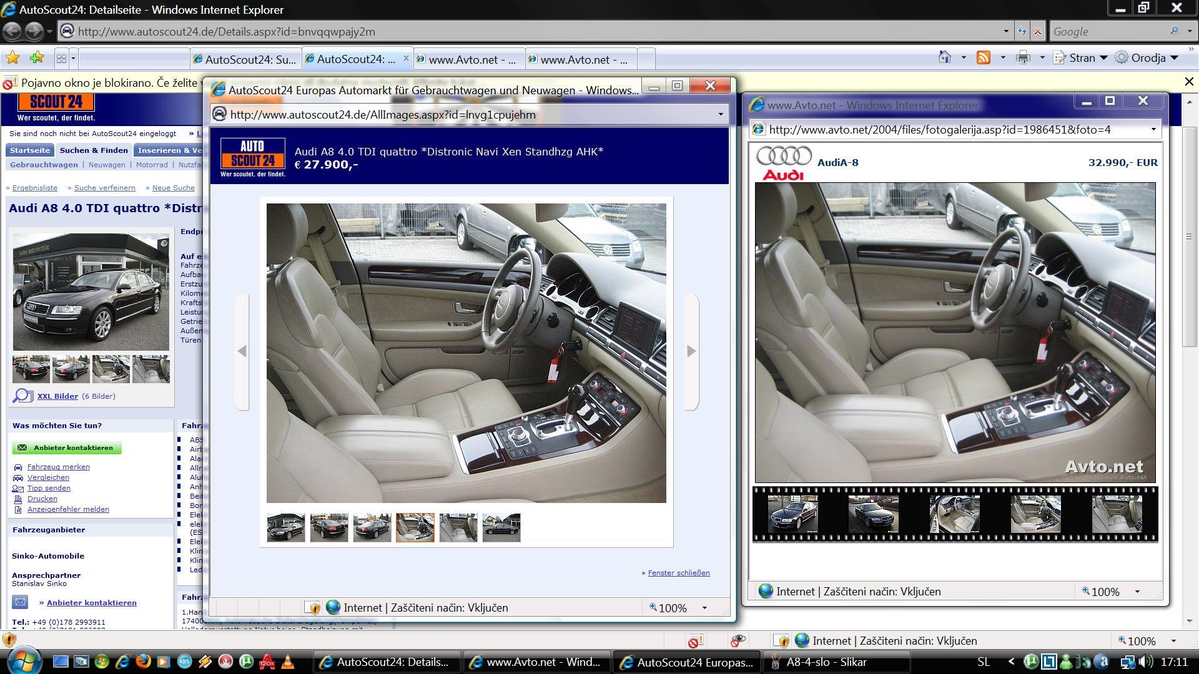1199x674 pixels.
Task: Click the pop-up blocker status bar icon
Action: pos(695,641)
